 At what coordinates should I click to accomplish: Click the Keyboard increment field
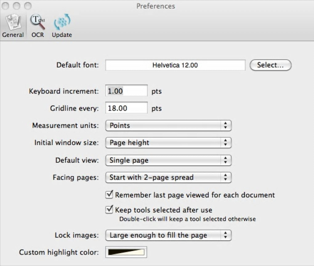[x=126, y=91]
